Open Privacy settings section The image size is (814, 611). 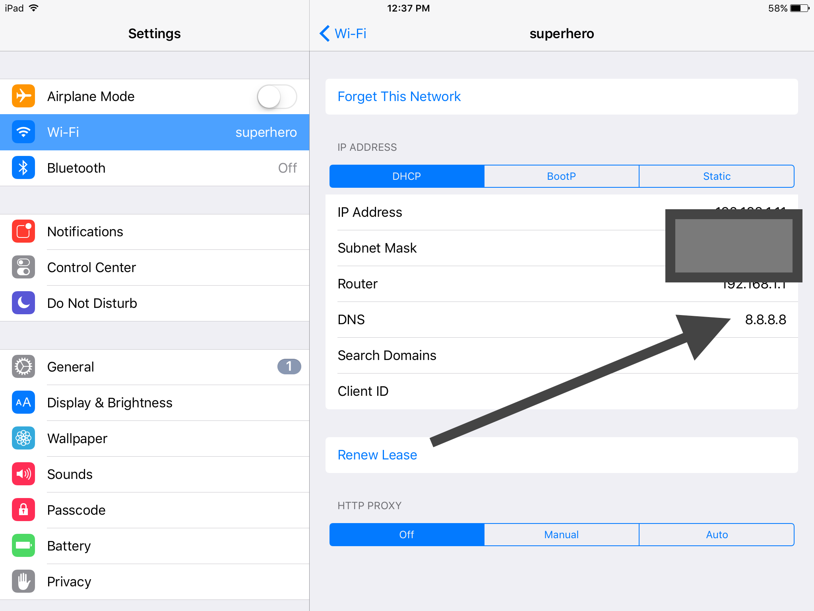point(154,591)
